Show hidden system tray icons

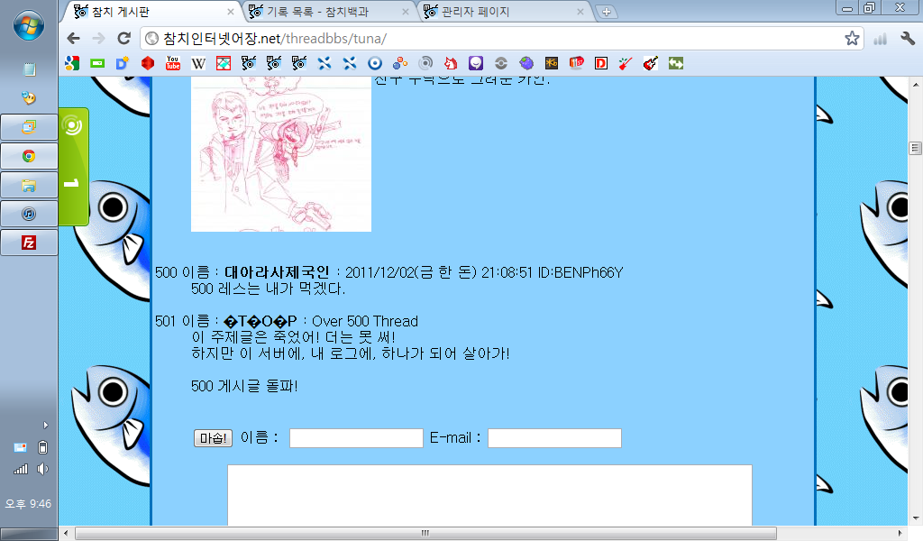click(x=46, y=425)
